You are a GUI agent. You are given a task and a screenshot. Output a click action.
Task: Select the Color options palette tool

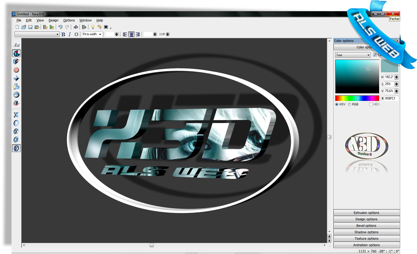16,53
